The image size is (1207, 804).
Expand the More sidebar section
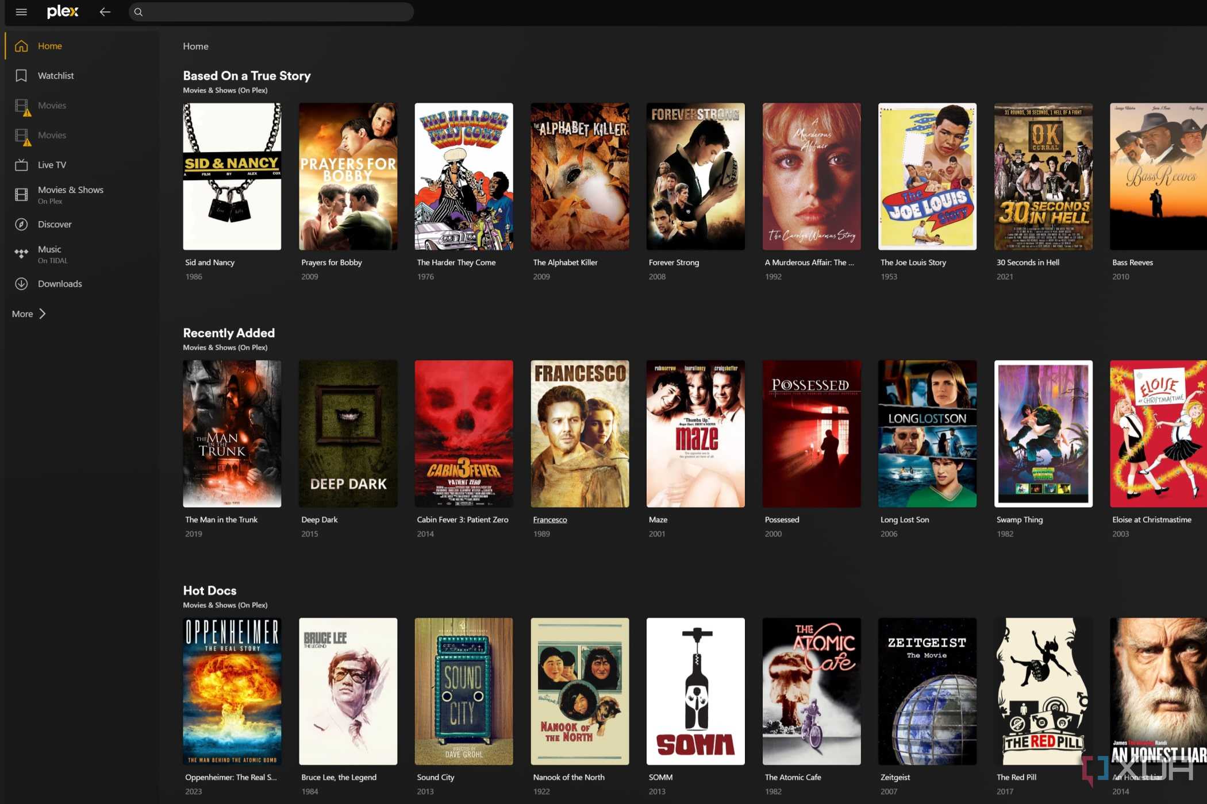click(29, 314)
